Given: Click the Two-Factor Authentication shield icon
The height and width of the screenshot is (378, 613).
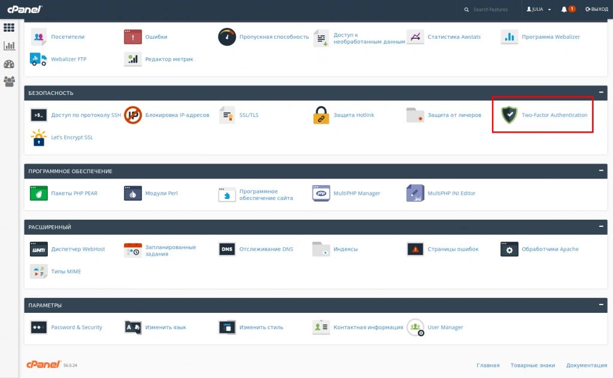Looking at the screenshot, I should [509, 115].
